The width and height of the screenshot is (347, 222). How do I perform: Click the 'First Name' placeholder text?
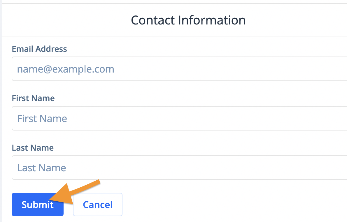(42, 119)
